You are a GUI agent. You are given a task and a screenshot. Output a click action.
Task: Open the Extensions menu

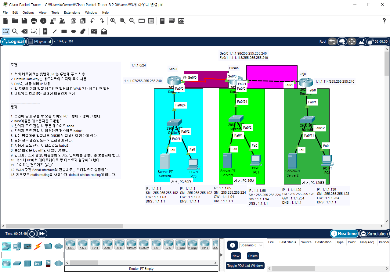click(72, 13)
